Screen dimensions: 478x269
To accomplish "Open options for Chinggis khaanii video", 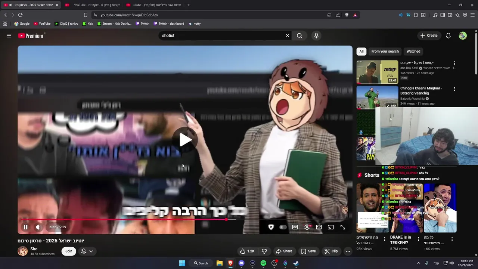I will (x=454, y=89).
